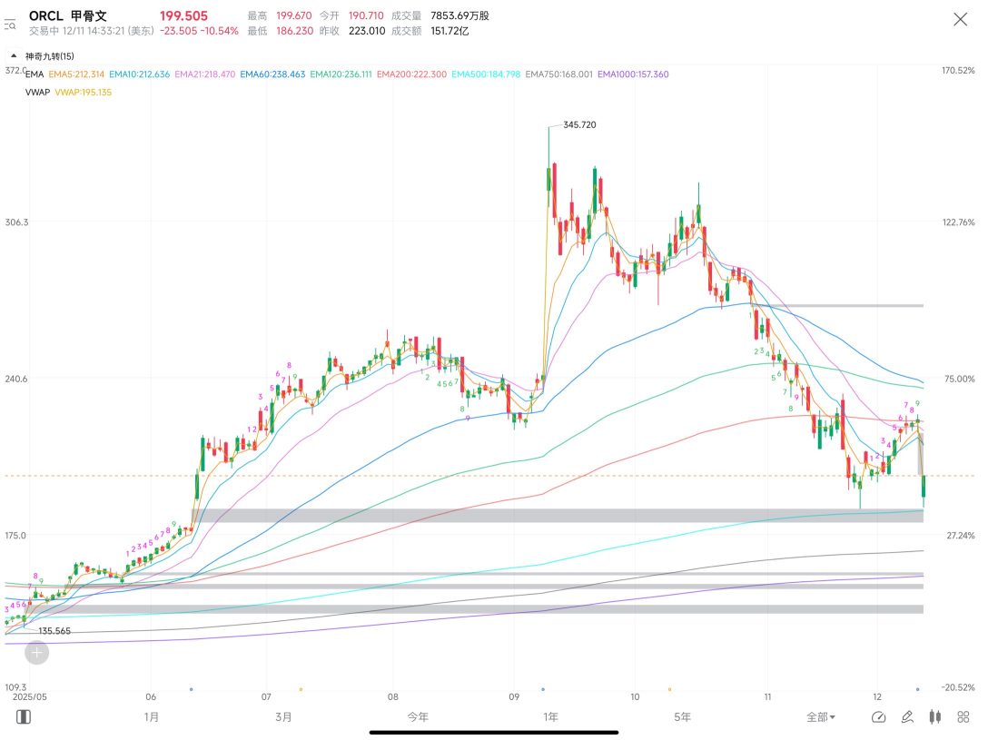Click the EMA indicator label
The image size is (988, 740).
tap(35, 74)
